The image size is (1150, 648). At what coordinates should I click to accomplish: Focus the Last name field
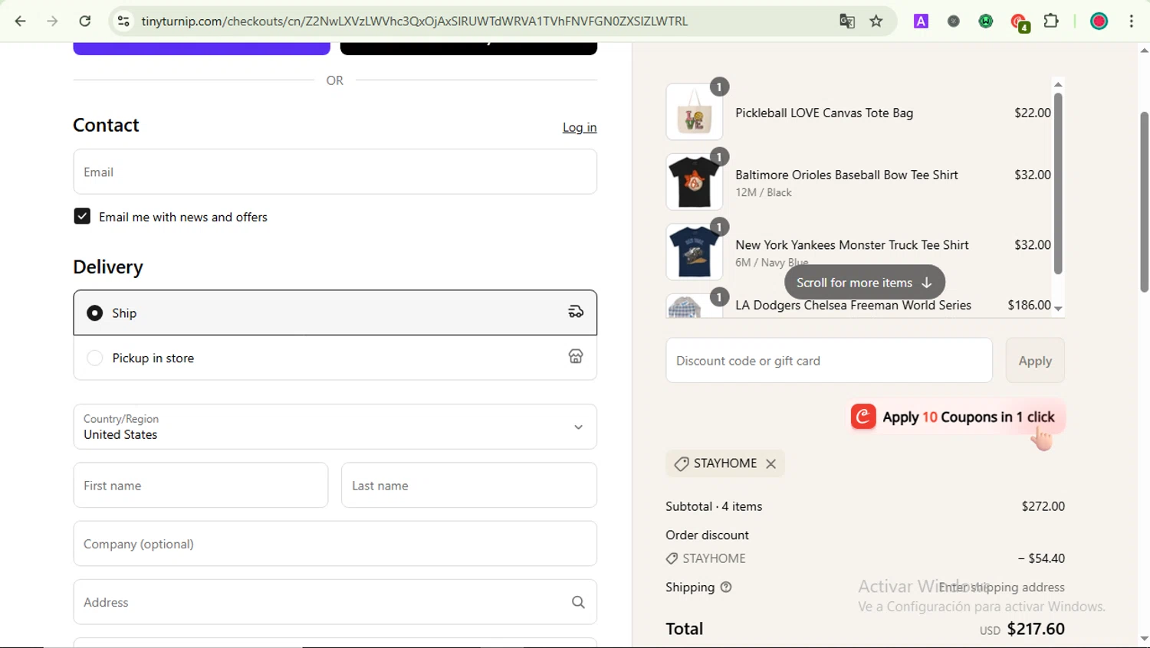coord(469,485)
